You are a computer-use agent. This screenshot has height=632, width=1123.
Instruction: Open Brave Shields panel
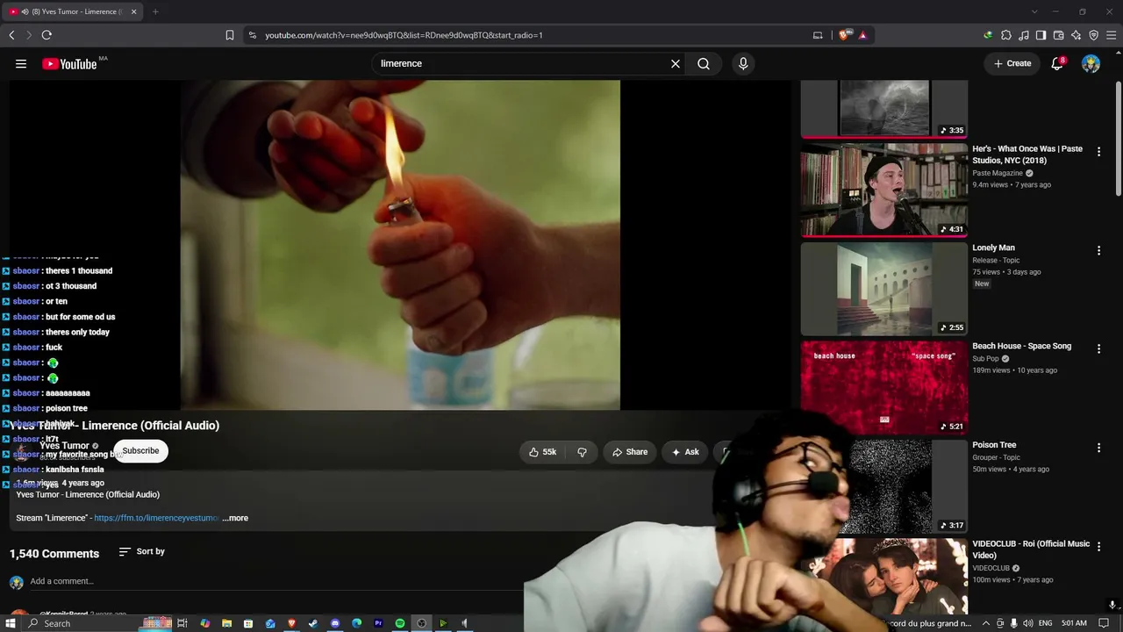click(x=844, y=35)
